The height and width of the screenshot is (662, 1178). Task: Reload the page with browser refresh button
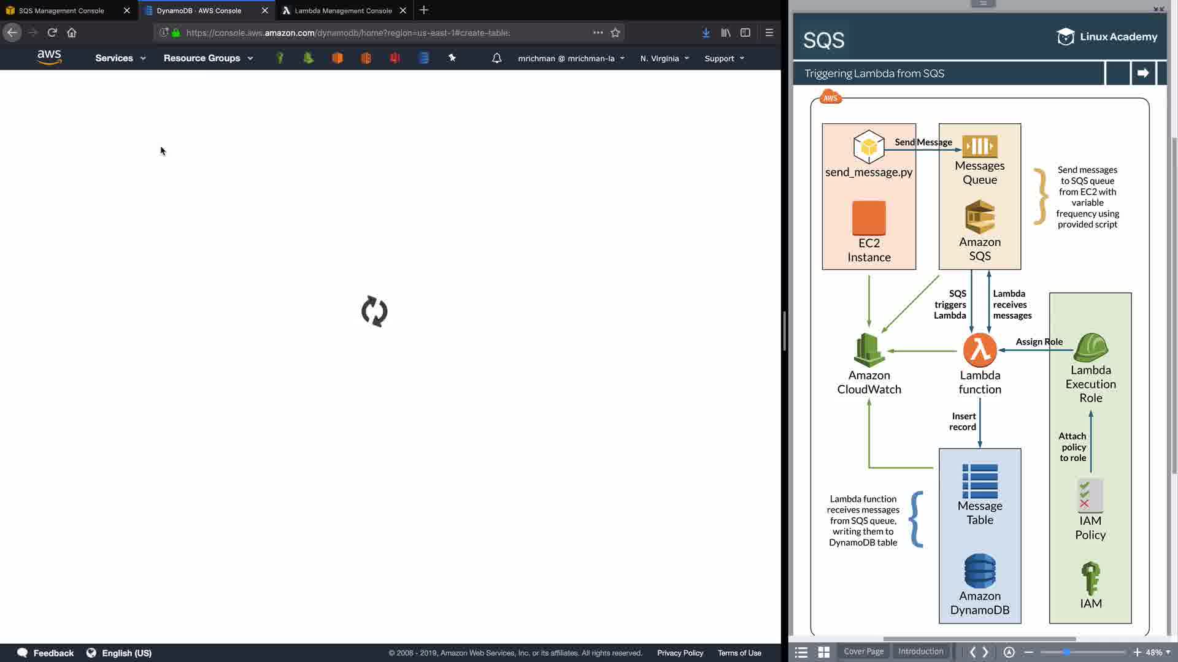52,32
